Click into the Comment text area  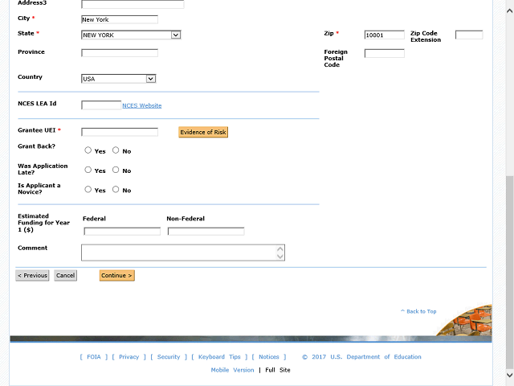[183, 253]
